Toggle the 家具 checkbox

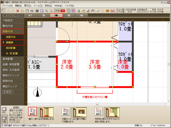pyautogui.click(x=151, y=9)
